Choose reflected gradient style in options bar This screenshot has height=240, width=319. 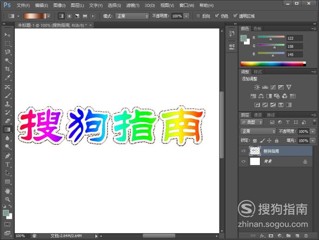click(85, 16)
